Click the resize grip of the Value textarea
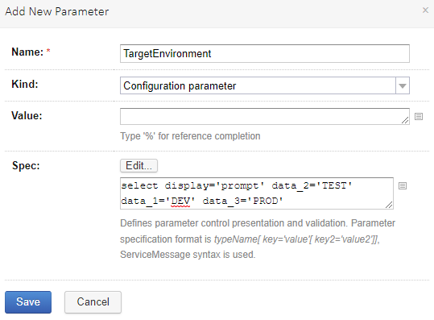This screenshot has width=434, height=320. tap(405, 120)
